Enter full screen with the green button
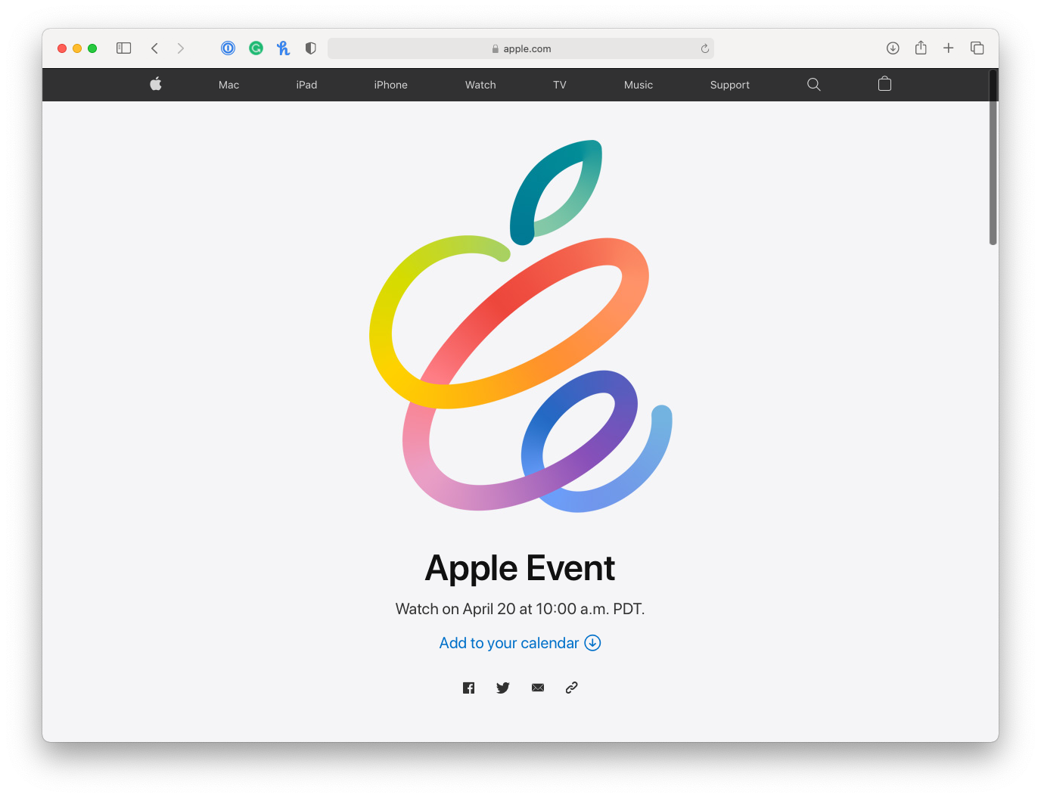The image size is (1041, 798). pyautogui.click(x=92, y=48)
